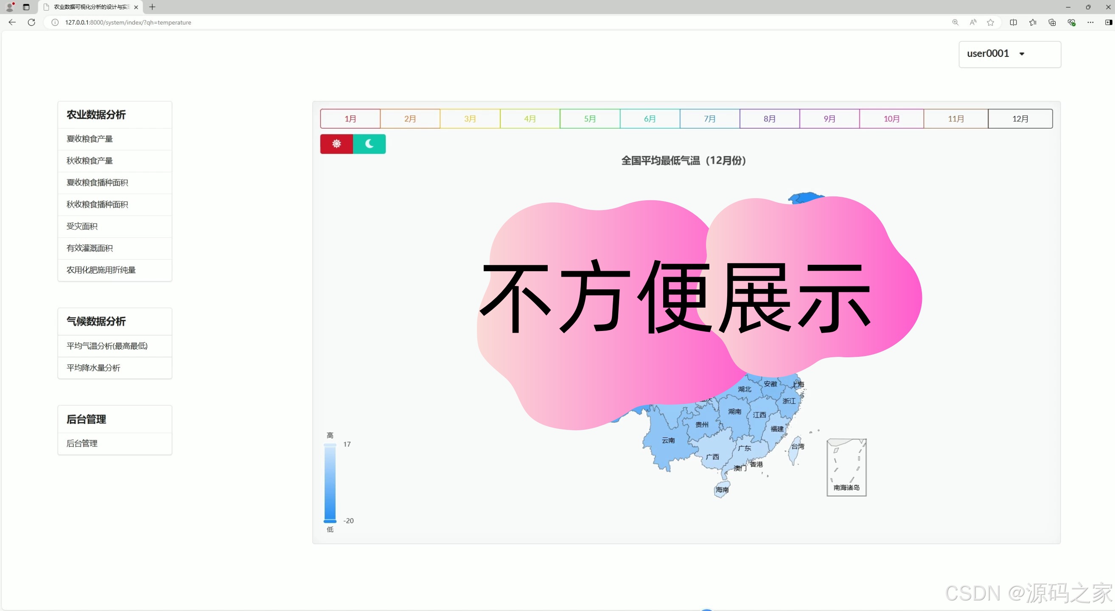Add the page to favorites with the star icon

pos(990,22)
